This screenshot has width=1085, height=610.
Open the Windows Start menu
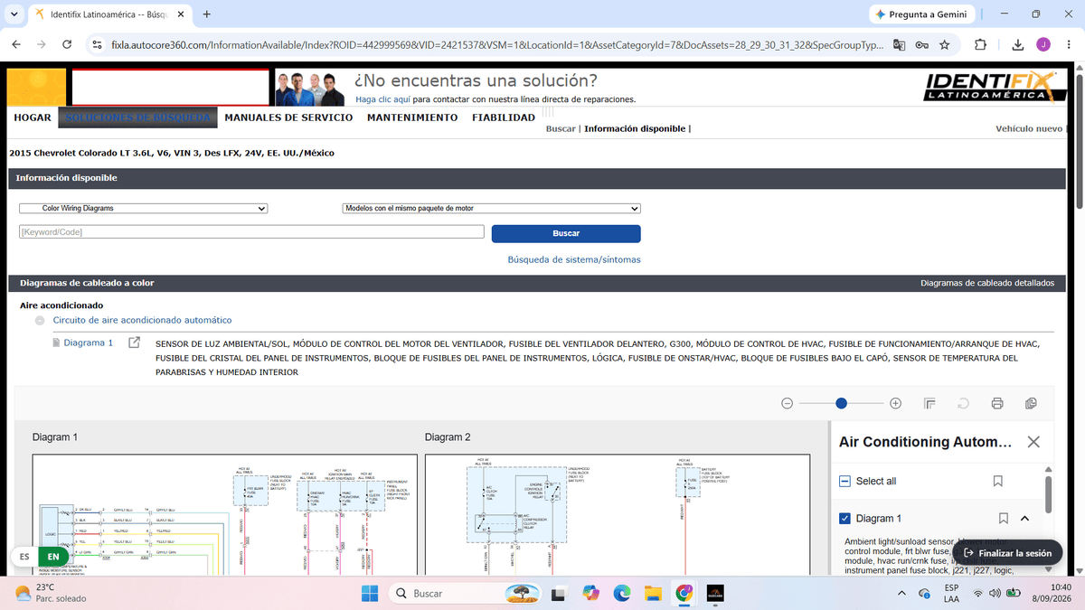[370, 593]
